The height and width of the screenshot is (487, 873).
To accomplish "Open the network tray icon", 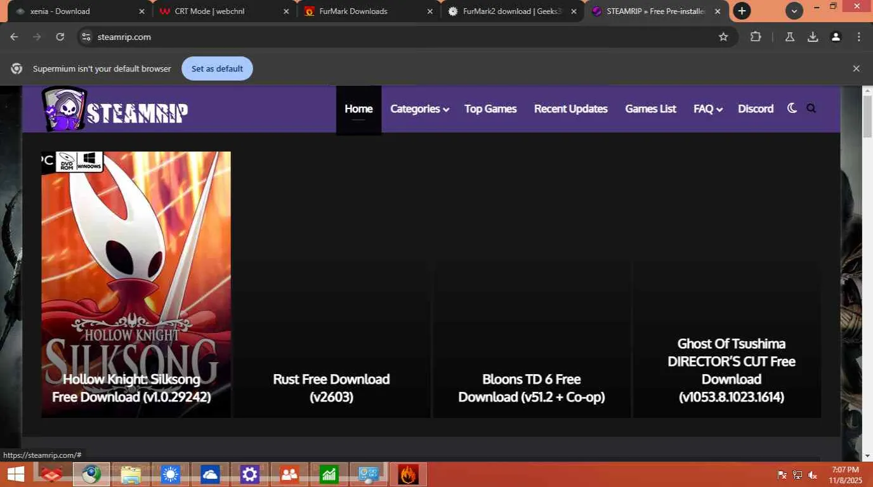I will [798, 474].
